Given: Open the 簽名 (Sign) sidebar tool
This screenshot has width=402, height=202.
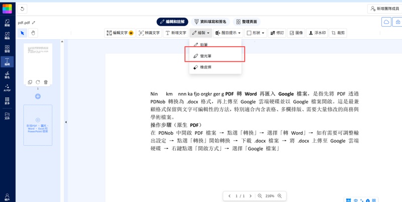Looking at the screenshot, I should [7, 75].
